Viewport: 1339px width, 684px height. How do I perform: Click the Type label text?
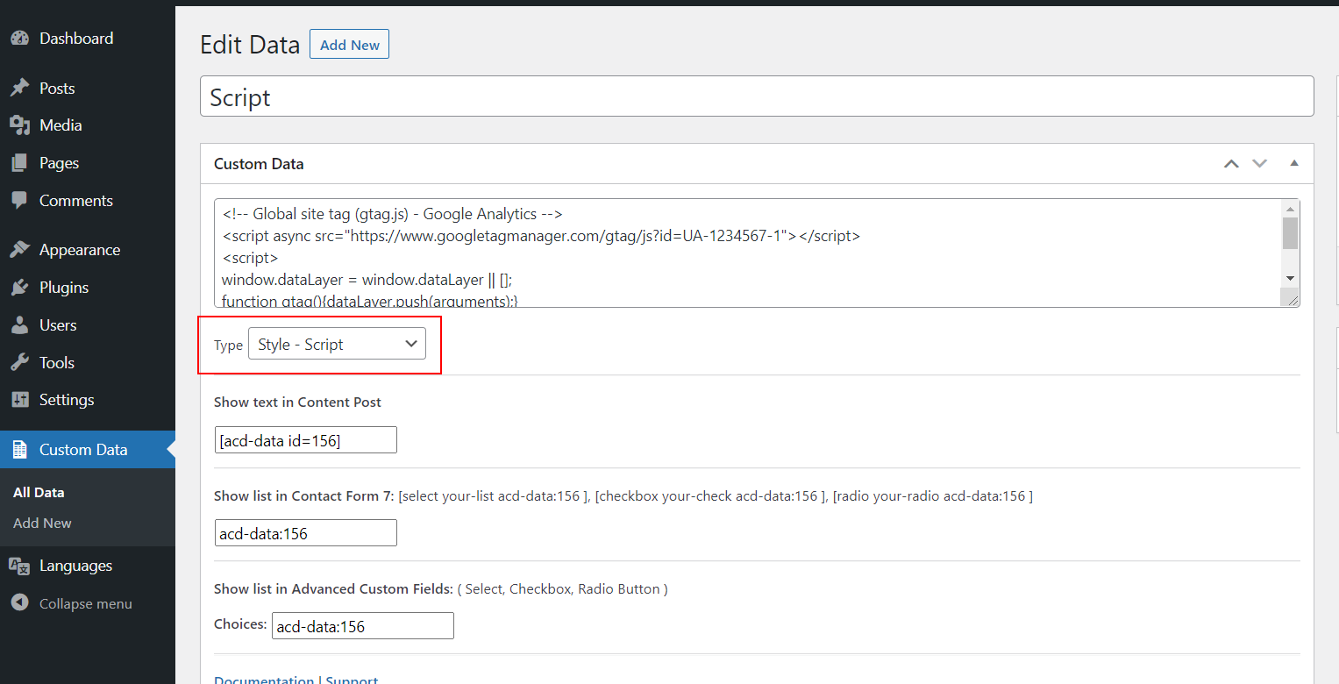[x=228, y=346]
